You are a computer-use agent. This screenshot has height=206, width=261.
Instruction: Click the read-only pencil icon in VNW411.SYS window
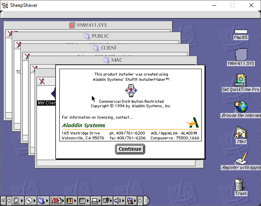coord(10,34)
